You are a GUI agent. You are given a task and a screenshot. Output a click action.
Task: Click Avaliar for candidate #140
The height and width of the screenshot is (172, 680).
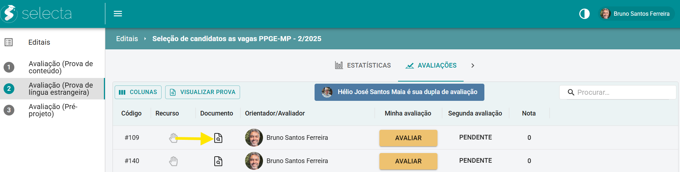pyautogui.click(x=408, y=161)
